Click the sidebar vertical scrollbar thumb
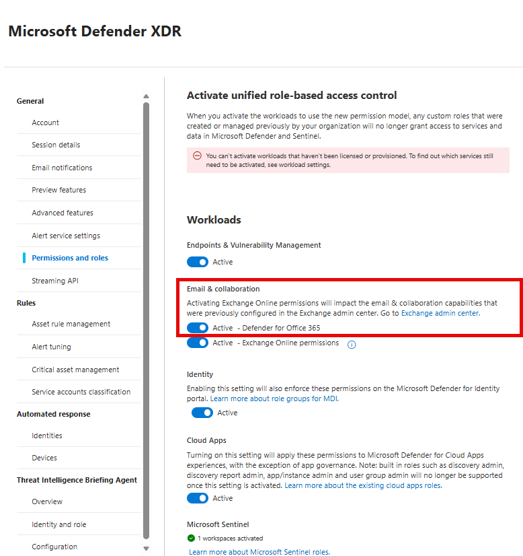This screenshot has height=556, width=523. pyautogui.click(x=147, y=321)
